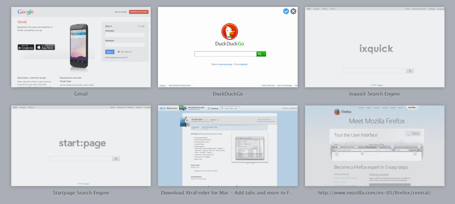Remove DuckDuckGo thumbnail using the X icon
Image resolution: width=455 pixels, height=204 pixels.
(293, 11)
